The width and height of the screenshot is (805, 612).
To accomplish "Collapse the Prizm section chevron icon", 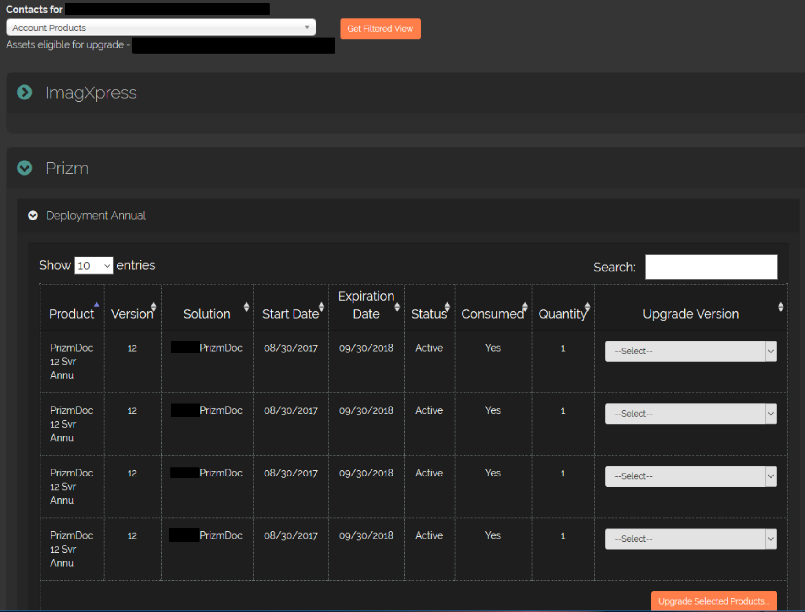I will tap(25, 168).
